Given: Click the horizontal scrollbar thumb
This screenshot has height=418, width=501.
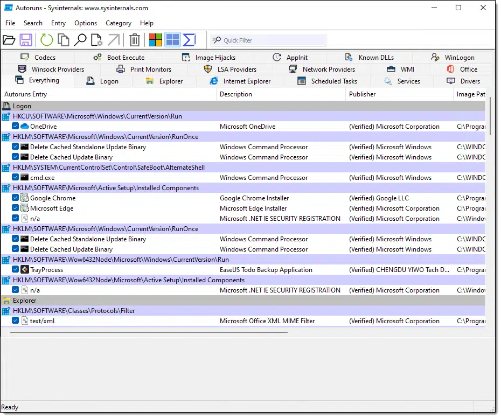Looking at the screenshot, I should click(149, 332).
